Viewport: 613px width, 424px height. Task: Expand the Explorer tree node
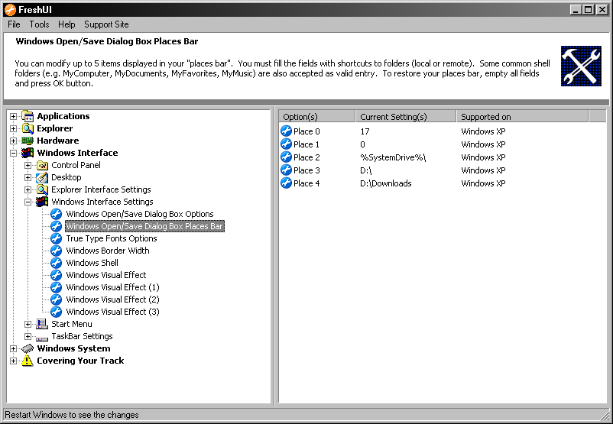click(13, 128)
